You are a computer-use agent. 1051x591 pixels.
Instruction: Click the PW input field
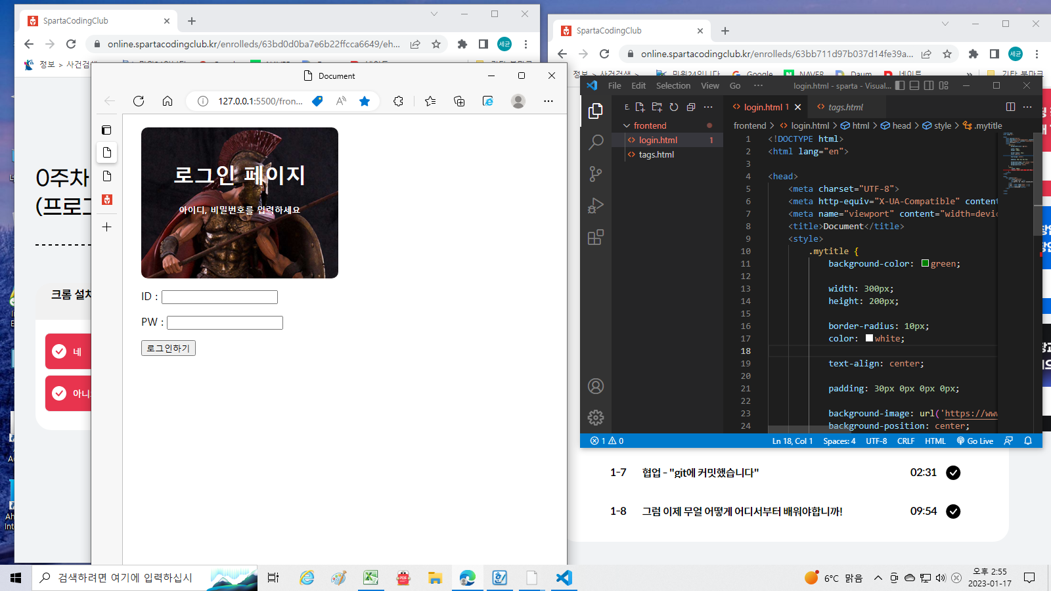(225, 322)
